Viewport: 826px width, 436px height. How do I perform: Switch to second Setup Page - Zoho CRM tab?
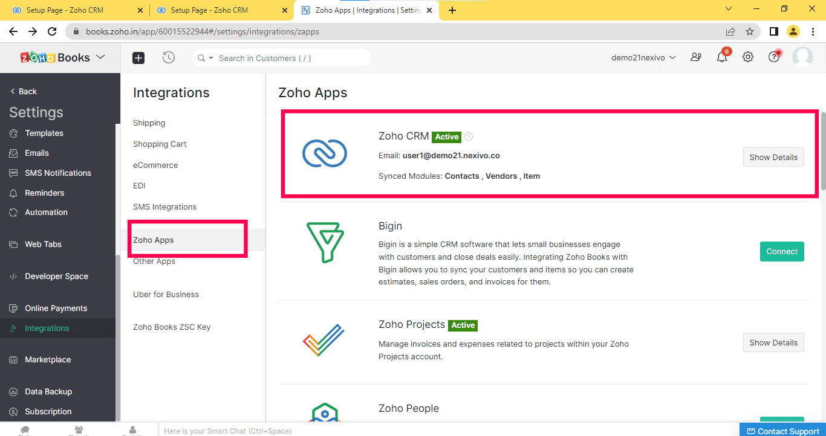coord(222,10)
